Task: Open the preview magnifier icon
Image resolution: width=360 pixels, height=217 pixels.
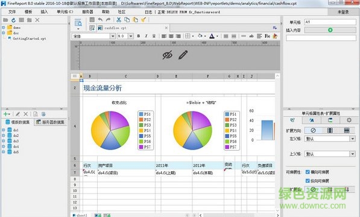Action: (78, 23)
